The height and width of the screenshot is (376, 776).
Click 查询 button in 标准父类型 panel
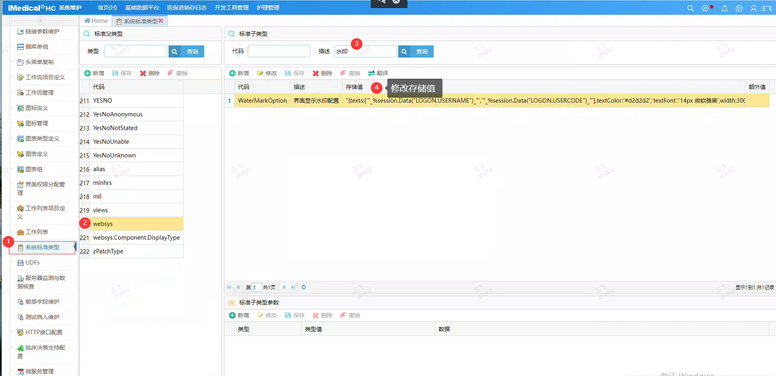click(186, 52)
